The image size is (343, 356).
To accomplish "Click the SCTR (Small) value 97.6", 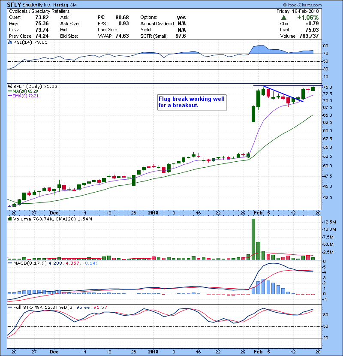I will coord(181,36).
